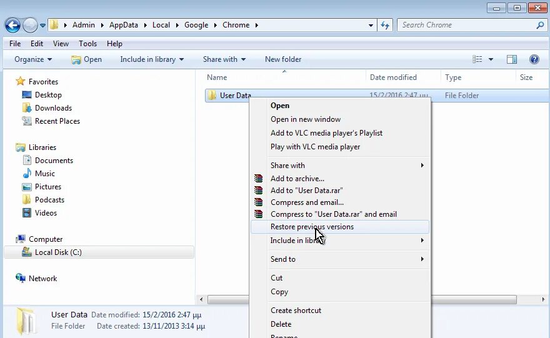Click horizontal scrollbar right arrow

[x=543, y=299]
